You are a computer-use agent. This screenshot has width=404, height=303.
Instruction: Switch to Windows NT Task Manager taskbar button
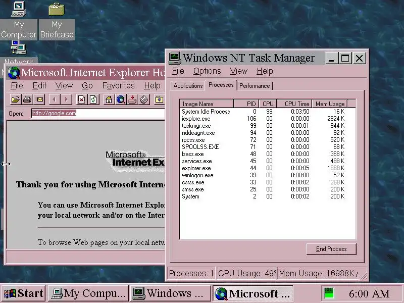point(170,293)
